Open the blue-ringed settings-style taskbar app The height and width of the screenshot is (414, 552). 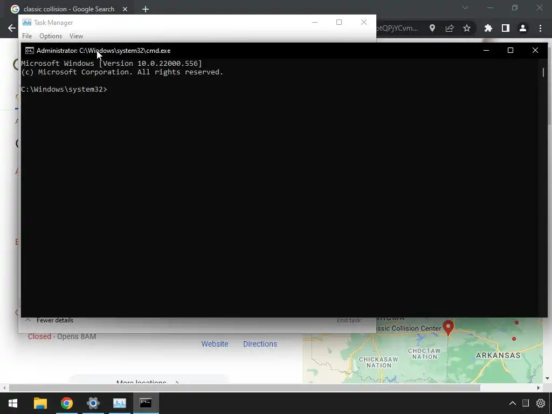point(93,403)
